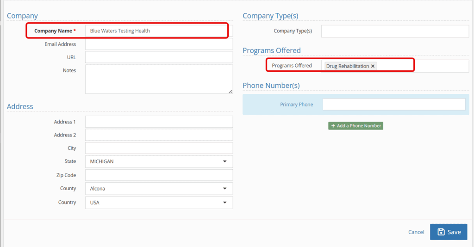Click the Notes resize handle corner
The width and height of the screenshot is (474, 247).
pos(231,91)
